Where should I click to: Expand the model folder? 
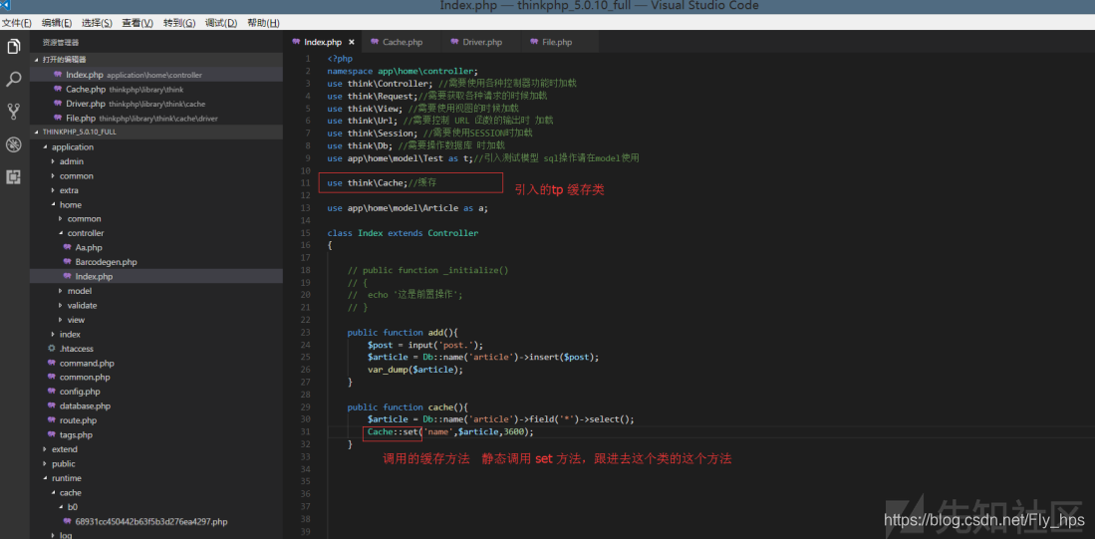coord(79,291)
